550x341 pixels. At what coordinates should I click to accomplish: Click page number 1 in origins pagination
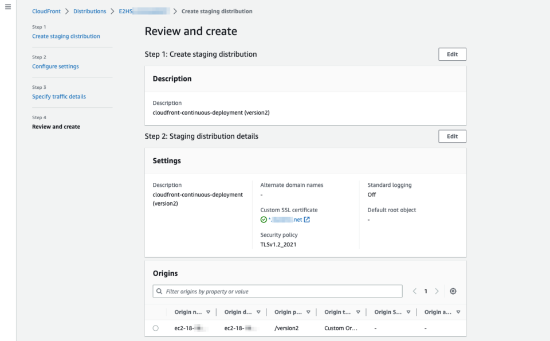click(425, 291)
